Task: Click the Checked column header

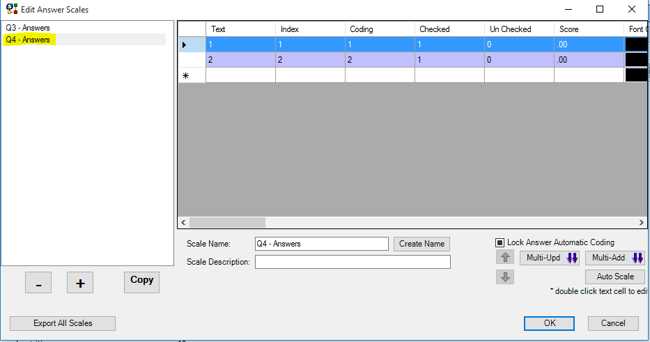Action: [449, 29]
